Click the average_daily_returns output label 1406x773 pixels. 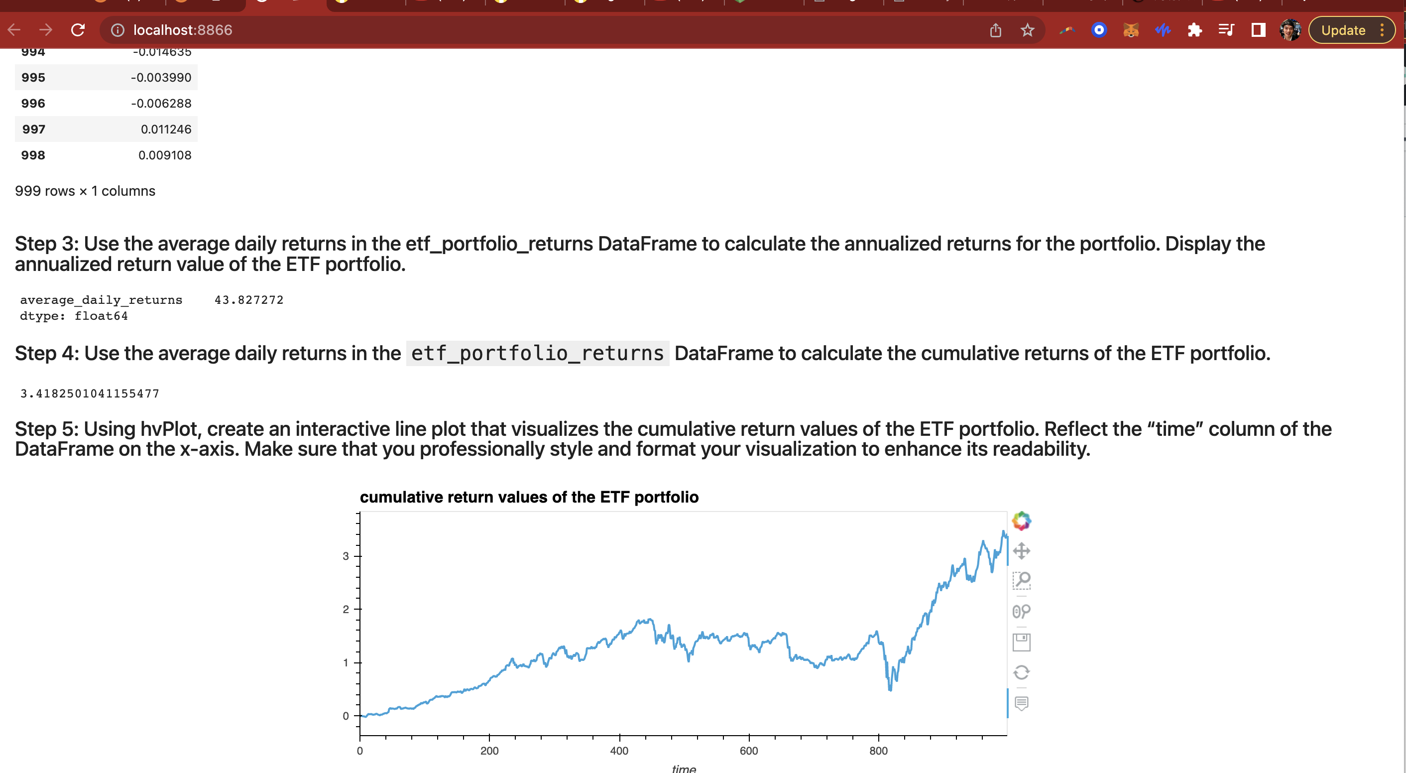pos(101,300)
